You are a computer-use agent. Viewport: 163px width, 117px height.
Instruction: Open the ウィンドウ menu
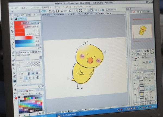point(78,7)
